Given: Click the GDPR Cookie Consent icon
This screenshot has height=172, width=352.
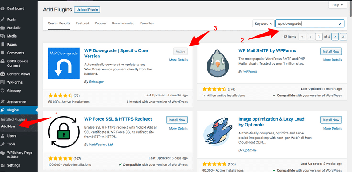Looking at the screenshot, I should 3,61.
